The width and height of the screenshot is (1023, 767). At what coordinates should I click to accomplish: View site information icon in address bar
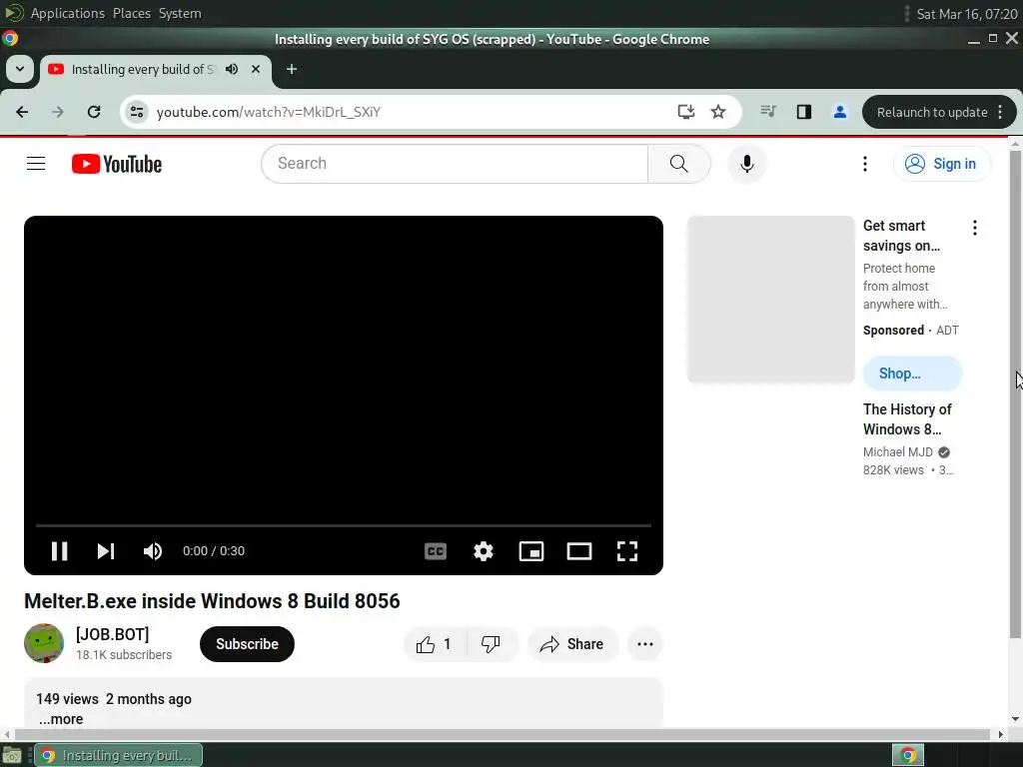[136, 112]
